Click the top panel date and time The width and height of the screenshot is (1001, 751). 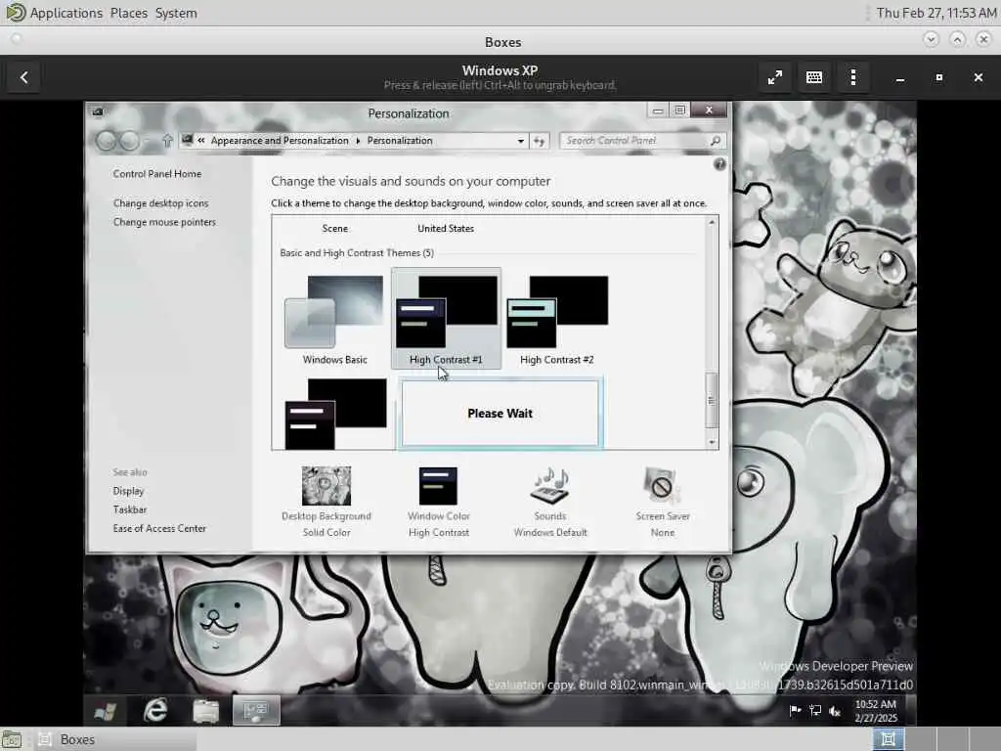[x=936, y=13]
